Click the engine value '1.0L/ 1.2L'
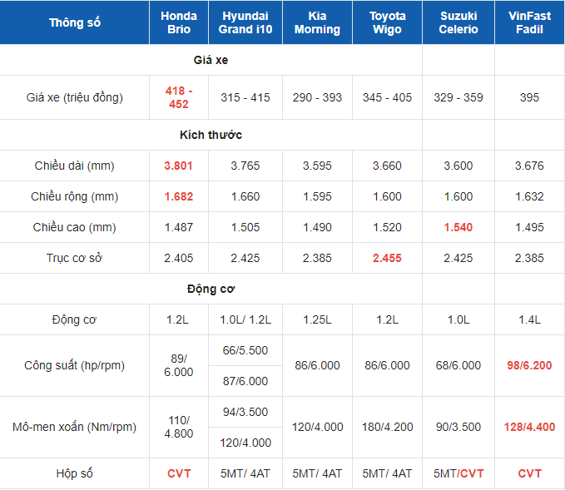Screen dimensions: 565x490 [x=245, y=319]
